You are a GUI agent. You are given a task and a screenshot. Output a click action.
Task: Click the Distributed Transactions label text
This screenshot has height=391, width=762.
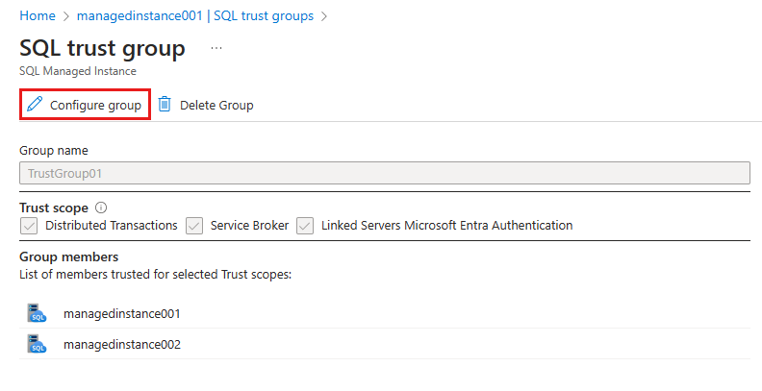point(112,226)
